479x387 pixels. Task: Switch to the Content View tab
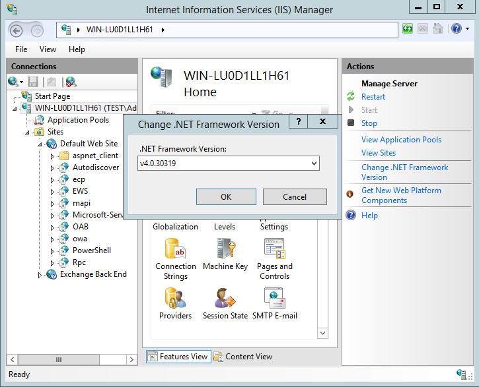click(242, 357)
